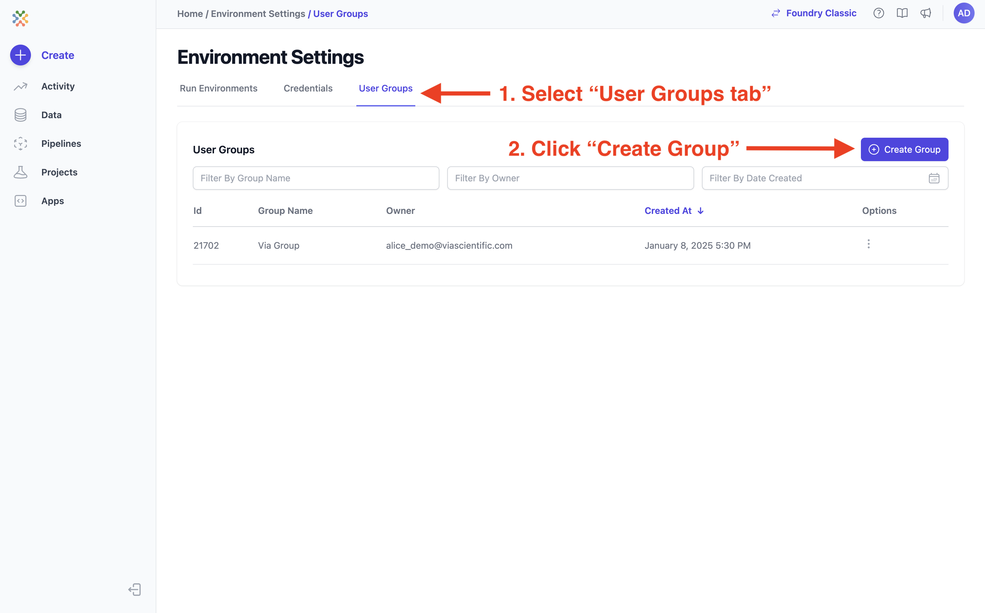Image resolution: width=985 pixels, height=613 pixels.
Task: Open the Projects section icon
Action: (20, 172)
